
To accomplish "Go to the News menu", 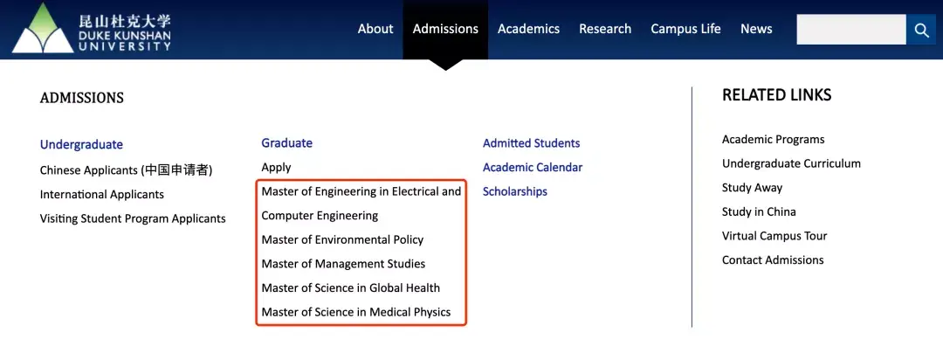I will point(756,29).
